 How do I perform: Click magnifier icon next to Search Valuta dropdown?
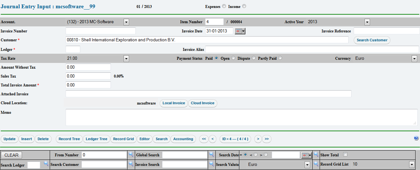click(316, 164)
